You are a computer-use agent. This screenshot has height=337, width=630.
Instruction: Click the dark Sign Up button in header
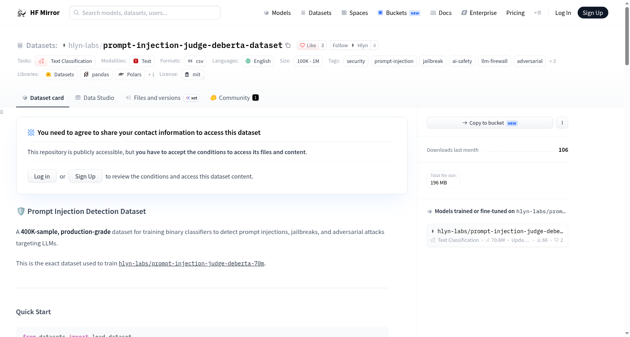coord(593,13)
